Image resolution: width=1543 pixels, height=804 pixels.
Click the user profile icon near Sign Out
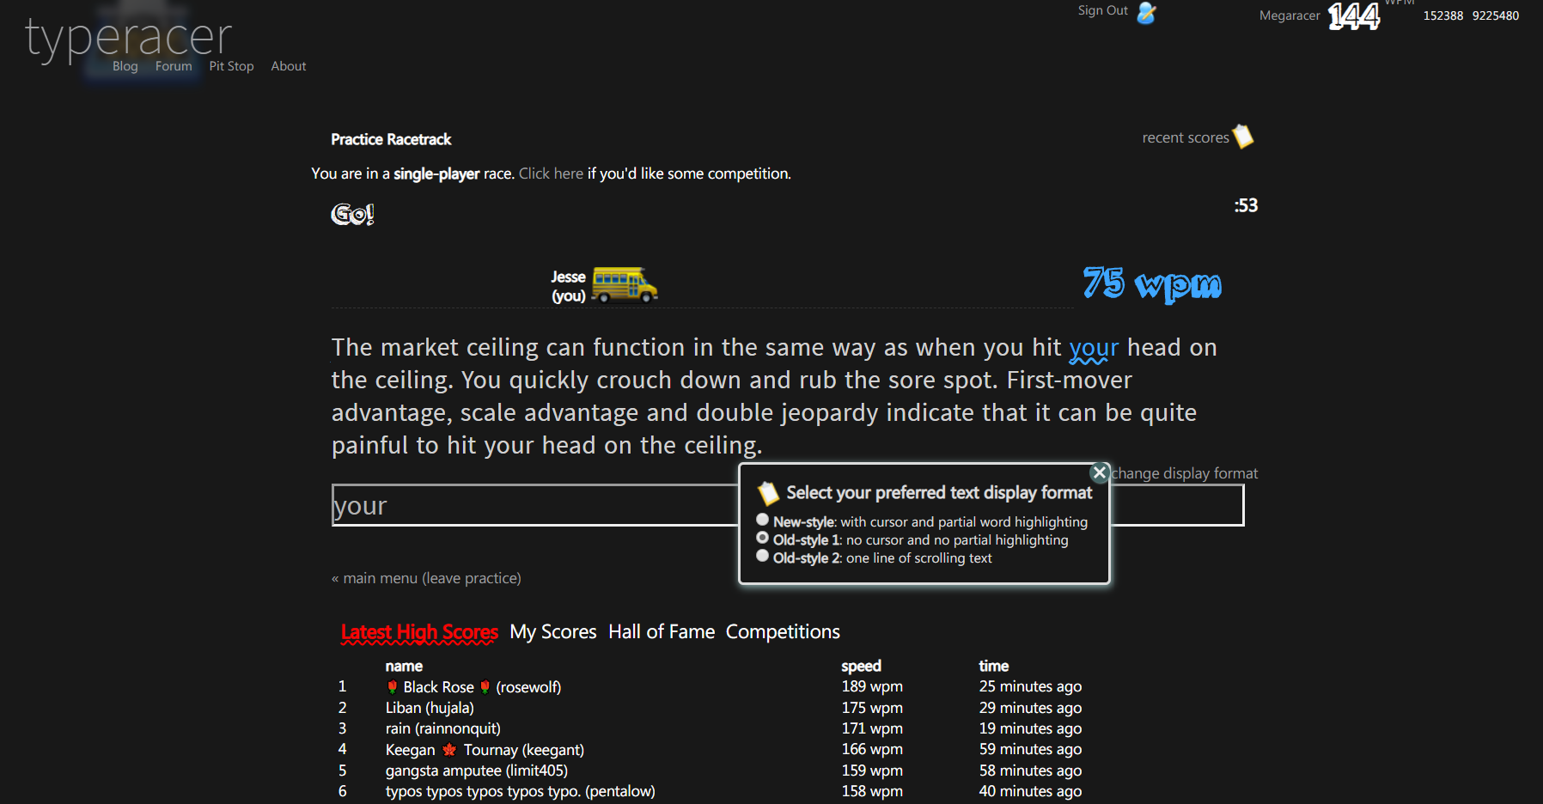point(1146,13)
